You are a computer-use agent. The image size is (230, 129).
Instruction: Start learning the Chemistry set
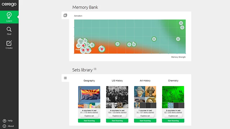pyautogui.click(x=173, y=121)
